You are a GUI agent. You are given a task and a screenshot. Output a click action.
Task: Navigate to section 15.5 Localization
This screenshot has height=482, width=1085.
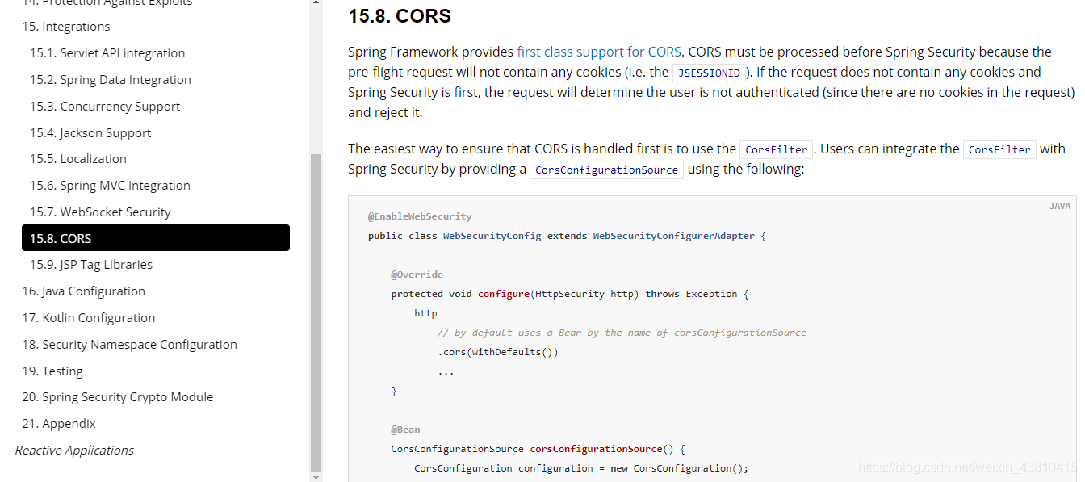pyautogui.click(x=77, y=158)
